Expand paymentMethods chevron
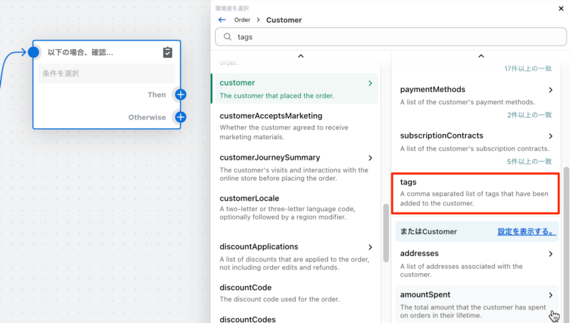Viewport: 570px width, 323px height. point(551,90)
